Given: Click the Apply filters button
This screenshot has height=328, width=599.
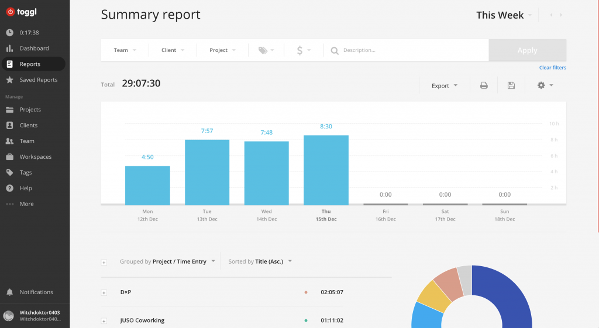Looking at the screenshot, I should 527,50.
